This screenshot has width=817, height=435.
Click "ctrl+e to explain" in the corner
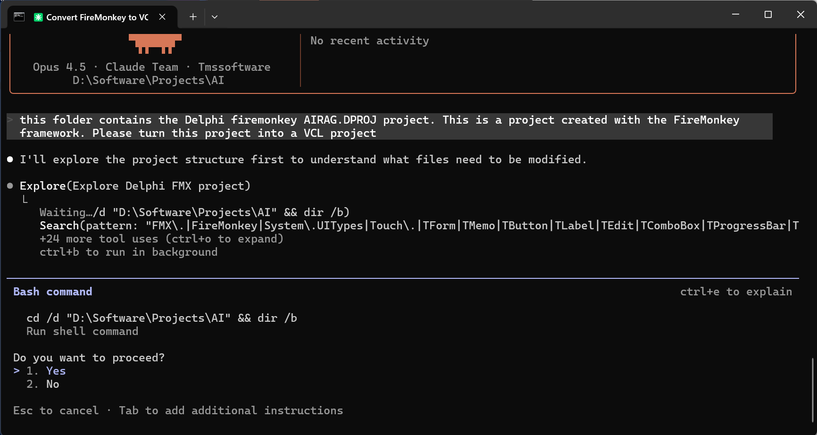tap(736, 291)
